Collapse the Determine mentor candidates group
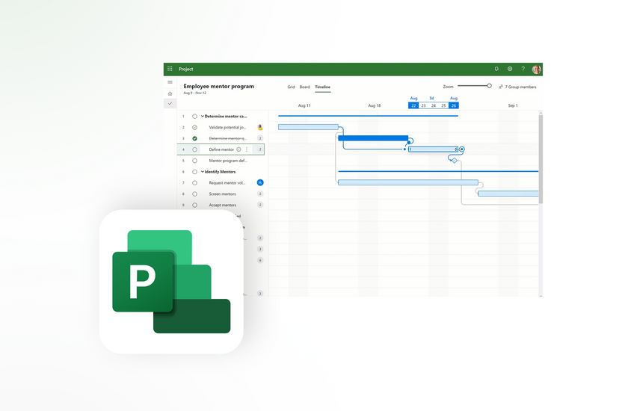This screenshot has width=622, height=411. point(203,117)
